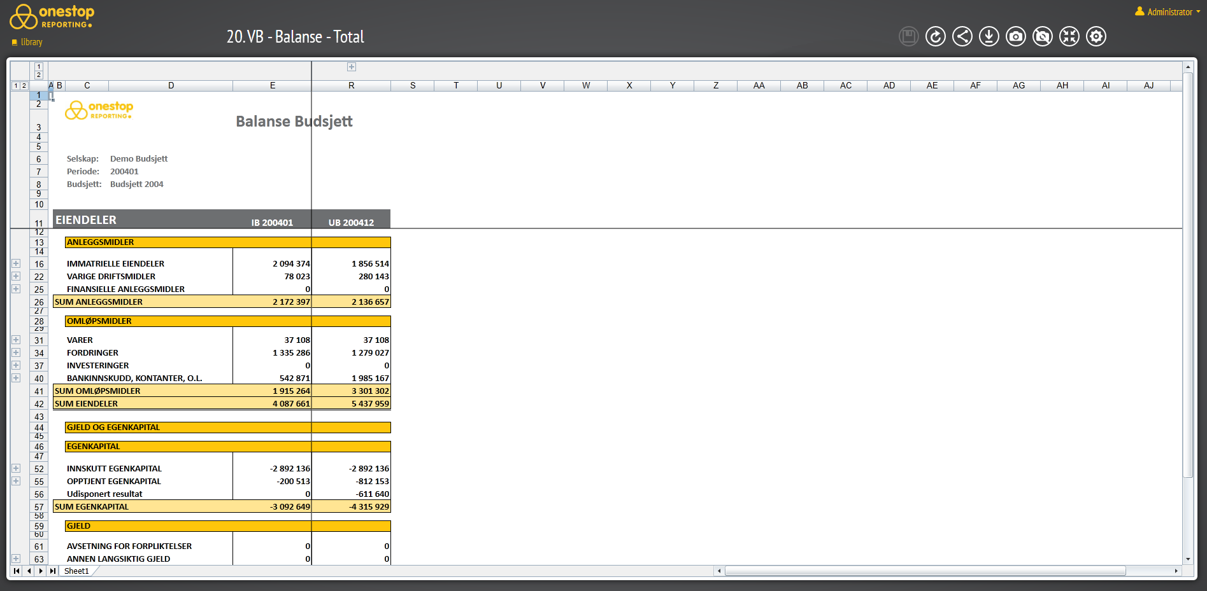Expand row 55 Opptjent egenkapital group
Viewport: 1207px width, 591px height.
(16, 481)
